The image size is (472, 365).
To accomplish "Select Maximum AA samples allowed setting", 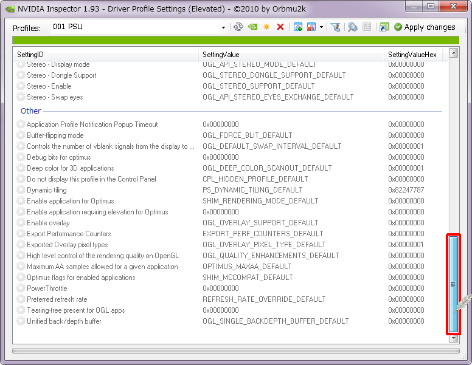I will pos(229,267).
